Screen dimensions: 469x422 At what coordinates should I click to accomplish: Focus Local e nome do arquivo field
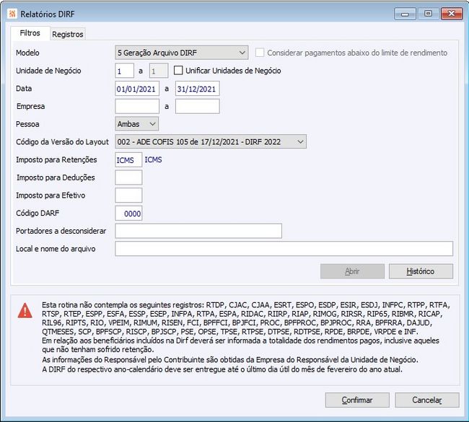click(284, 249)
